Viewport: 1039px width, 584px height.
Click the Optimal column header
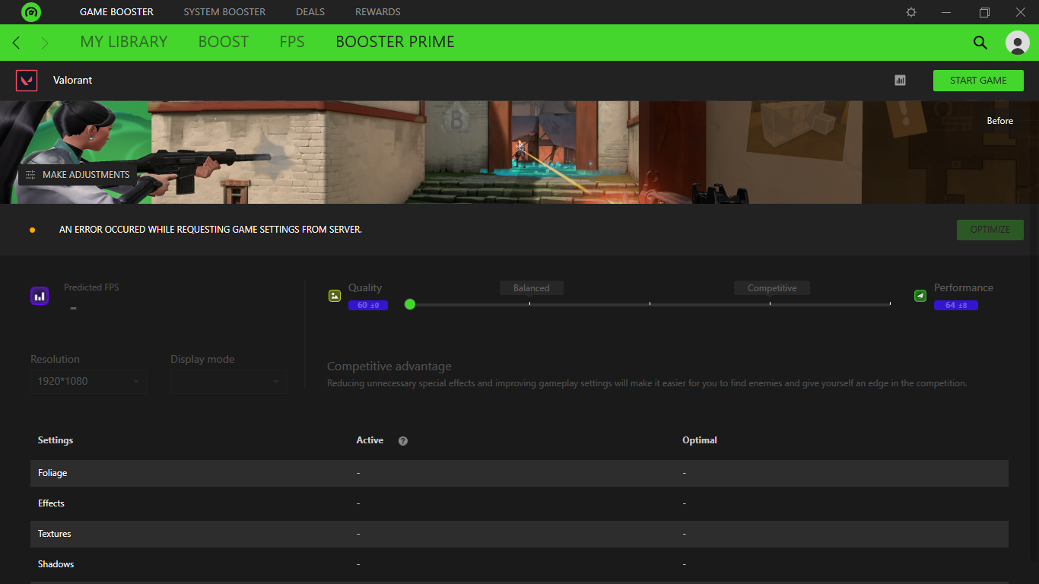[x=700, y=440]
